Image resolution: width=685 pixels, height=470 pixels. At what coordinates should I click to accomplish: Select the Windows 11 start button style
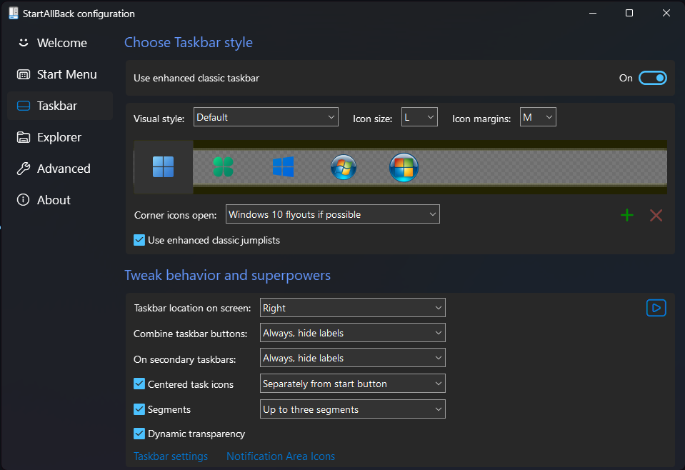(x=164, y=167)
